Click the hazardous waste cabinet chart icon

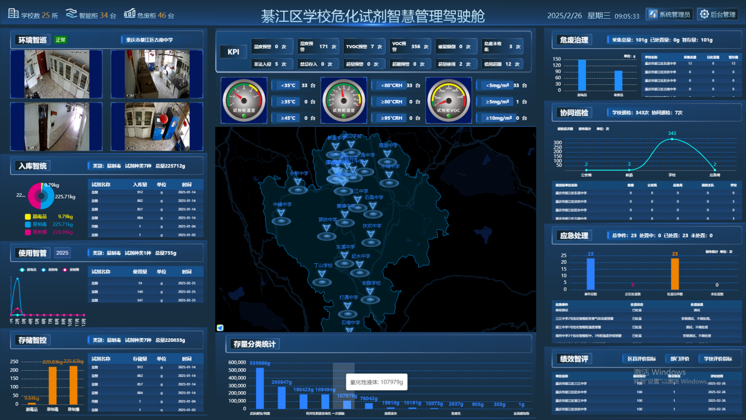point(130,14)
